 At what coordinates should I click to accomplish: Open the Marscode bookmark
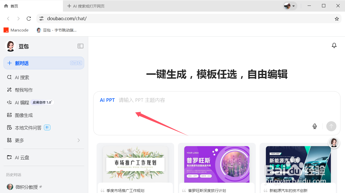point(16,30)
